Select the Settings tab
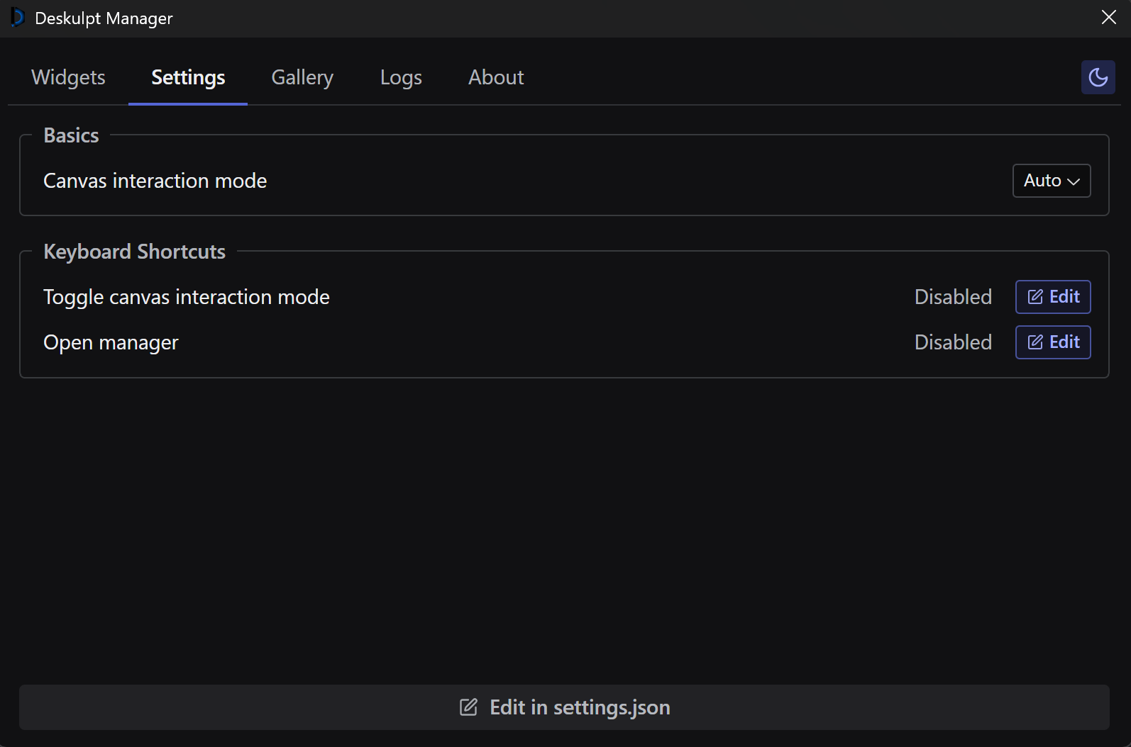Screen dimensions: 1131x747 188,77
